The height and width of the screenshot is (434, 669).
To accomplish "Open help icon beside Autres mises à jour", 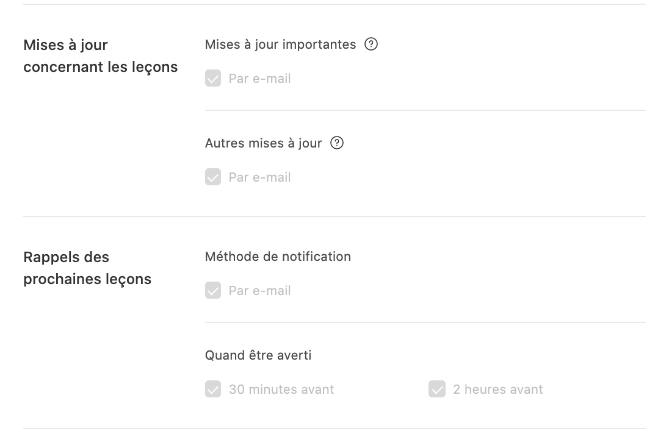I will pyautogui.click(x=336, y=143).
